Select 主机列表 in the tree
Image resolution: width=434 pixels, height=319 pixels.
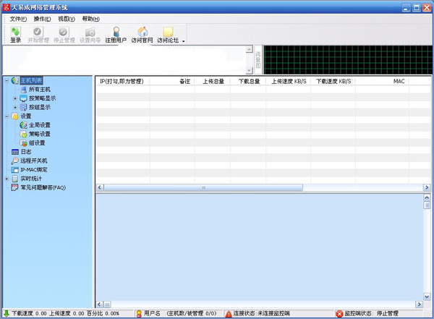click(31, 80)
